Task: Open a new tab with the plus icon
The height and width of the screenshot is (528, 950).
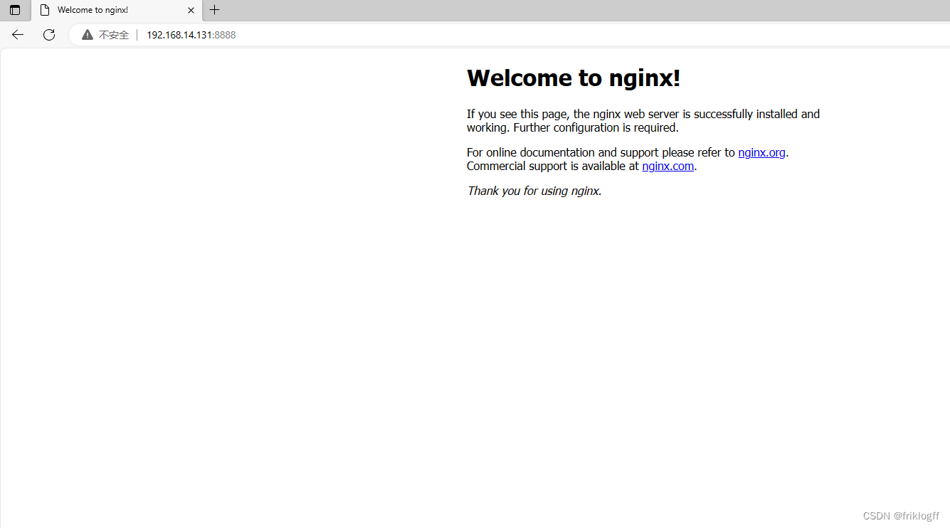Action: point(214,10)
